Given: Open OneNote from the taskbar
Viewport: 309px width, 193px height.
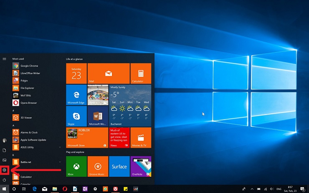Looking at the screenshot, I should coord(85,189).
